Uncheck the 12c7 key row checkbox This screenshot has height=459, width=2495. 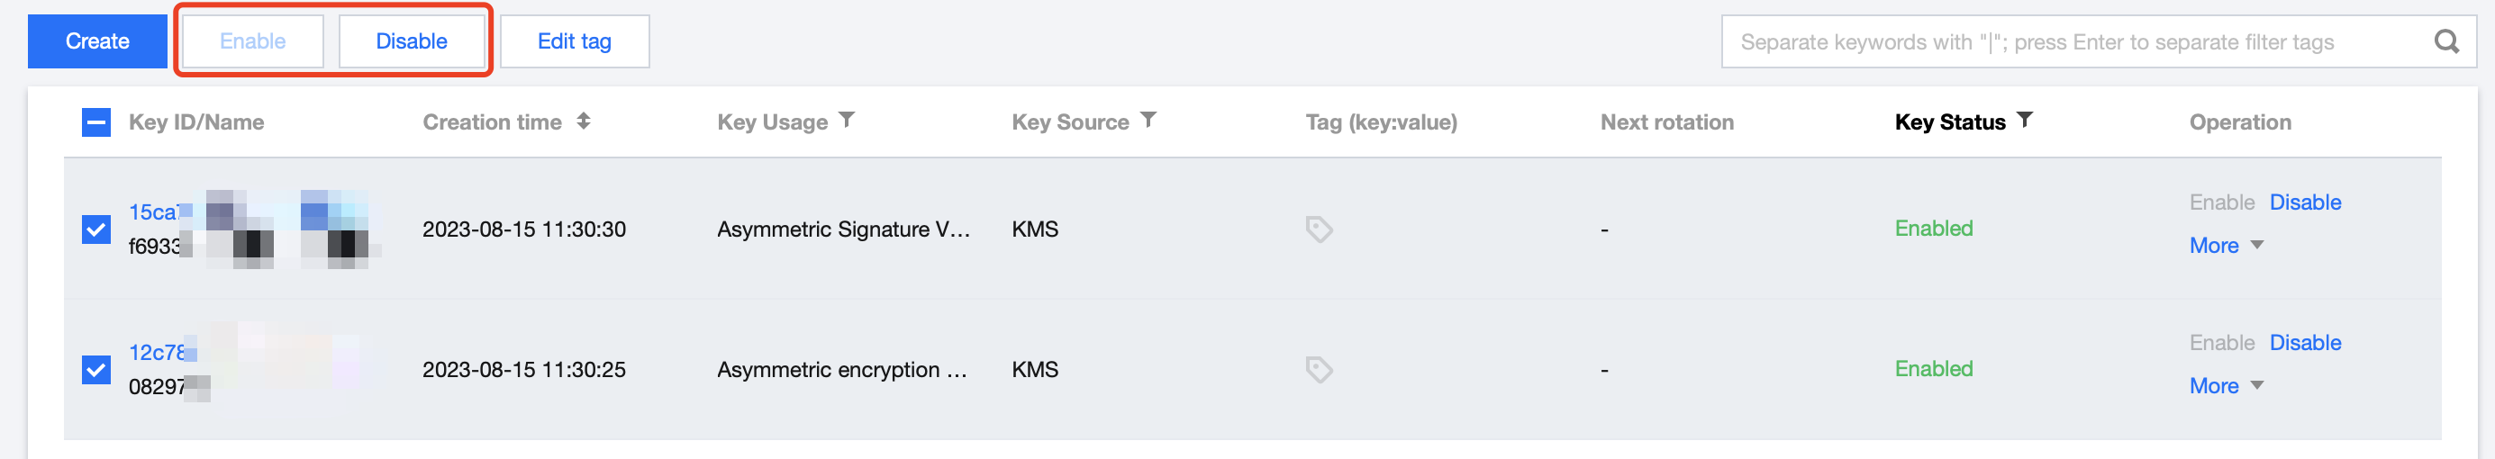tap(97, 370)
